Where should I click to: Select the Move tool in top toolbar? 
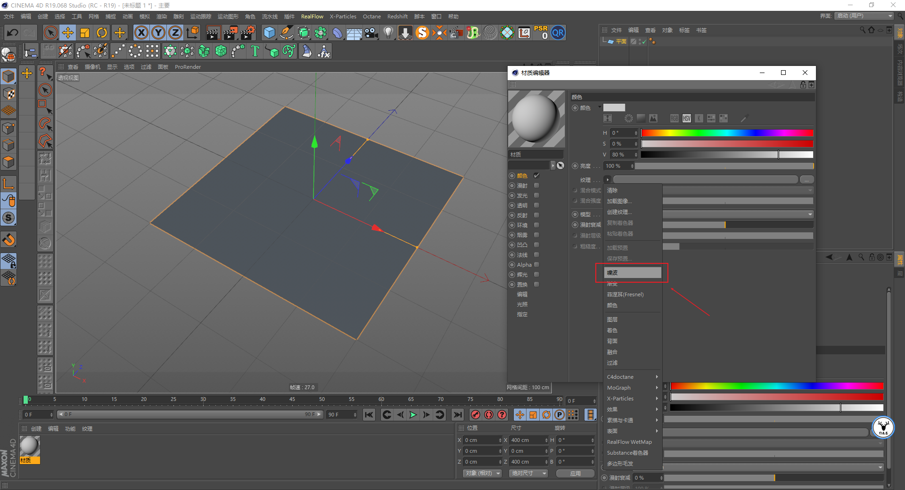68,33
